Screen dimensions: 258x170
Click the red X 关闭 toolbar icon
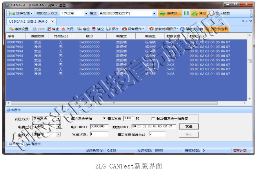63,29
